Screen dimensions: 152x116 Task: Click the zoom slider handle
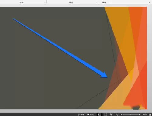(130, 114)
